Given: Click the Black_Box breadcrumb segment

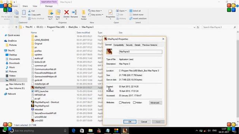Looking at the screenshot, I should [73, 27].
